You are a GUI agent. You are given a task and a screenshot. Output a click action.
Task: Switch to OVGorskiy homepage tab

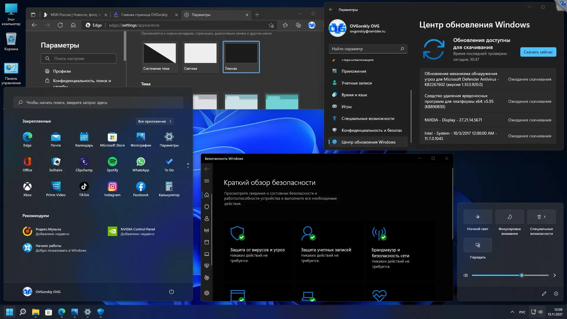(x=144, y=14)
